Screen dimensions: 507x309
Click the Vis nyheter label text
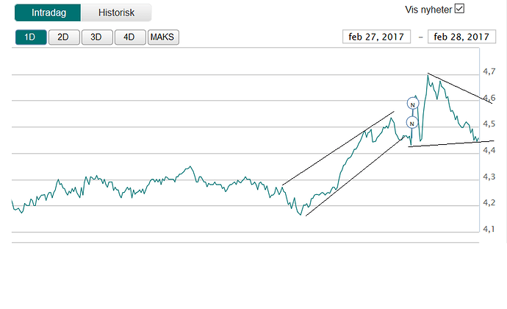[x=428, y=10]
